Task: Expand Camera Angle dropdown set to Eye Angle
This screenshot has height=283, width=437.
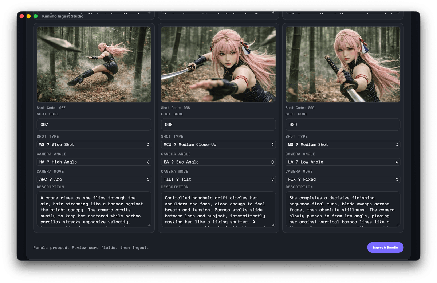Action: tap(218, 162)
